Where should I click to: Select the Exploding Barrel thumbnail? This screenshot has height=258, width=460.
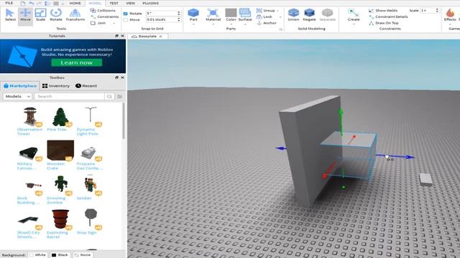(x=60, y=219)
